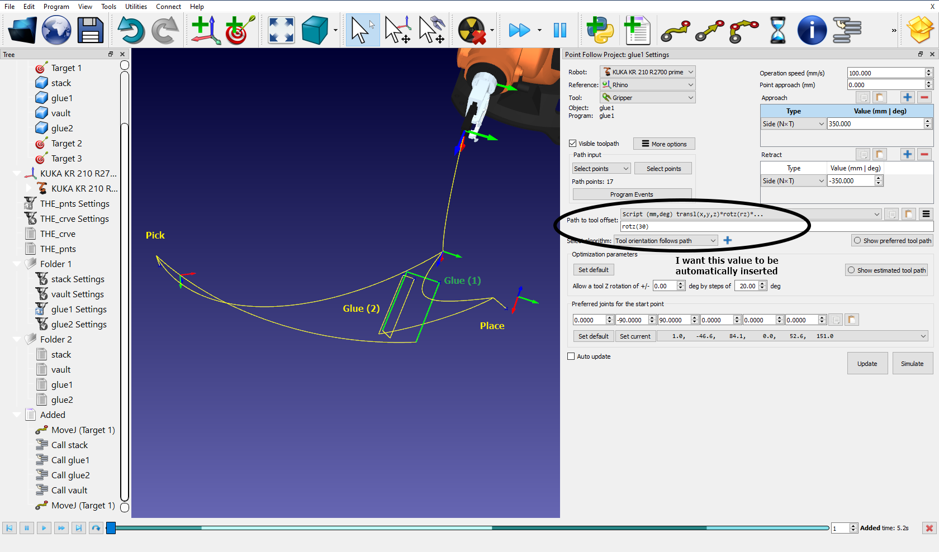Click the Pause simulation icon
The width and height of the screenshot is (939, 552).
[x=559, y=30]
